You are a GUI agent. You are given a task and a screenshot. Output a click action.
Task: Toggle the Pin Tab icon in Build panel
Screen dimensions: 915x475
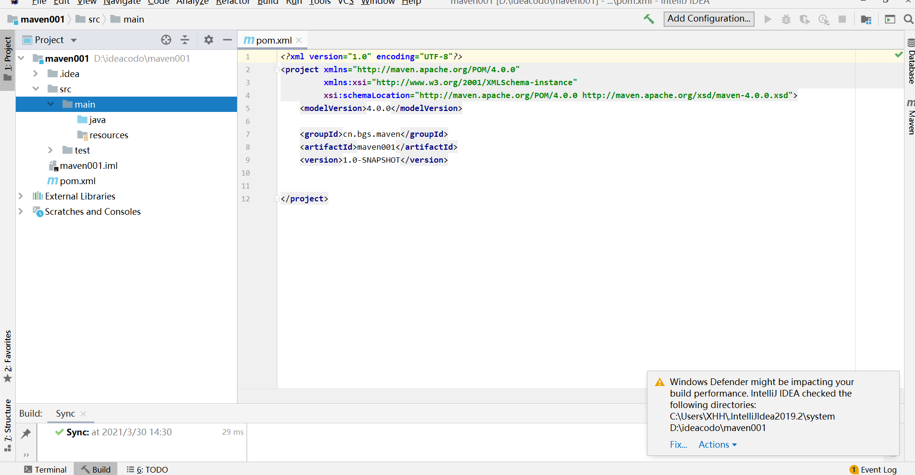tap(26, 433)
